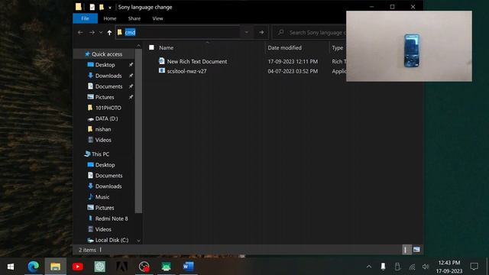The width and height of the screenshot is (489, 275).
Task: Open the DATA (D:) drive
Action: coord(106,118)
